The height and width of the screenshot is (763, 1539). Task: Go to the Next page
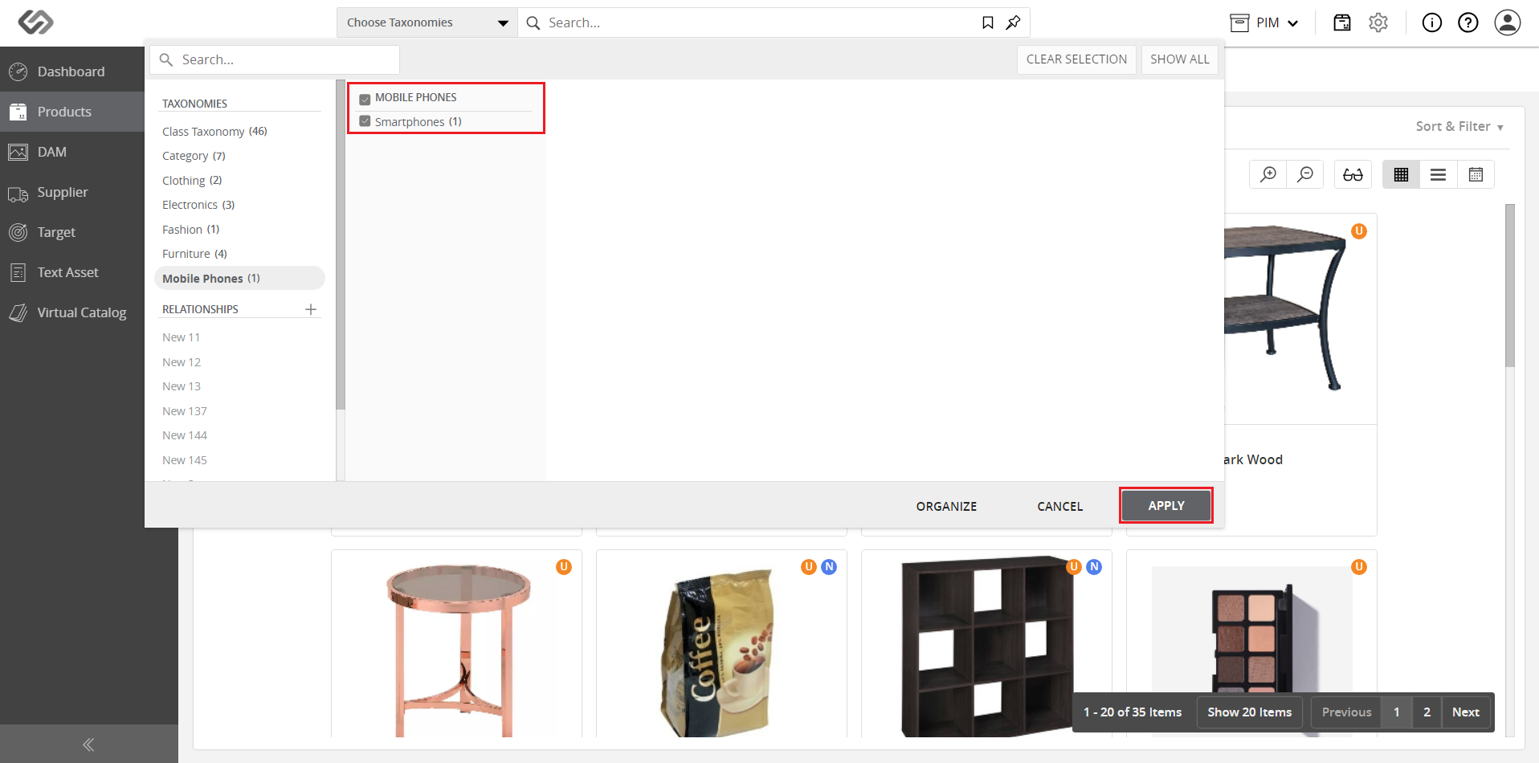point(1466,712)
